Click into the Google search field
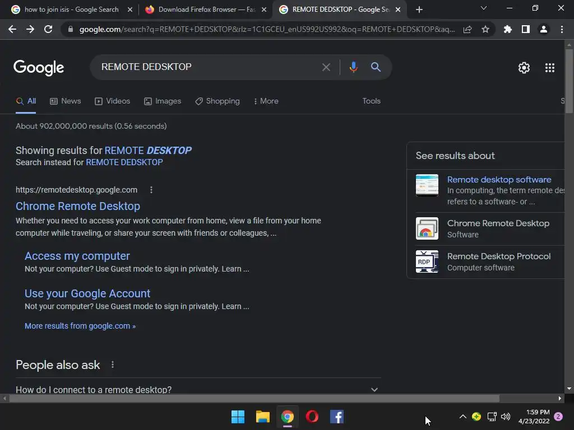The height and width of the screenshot is (430, 574). 209,67
